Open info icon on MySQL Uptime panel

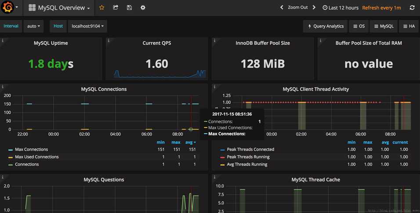tap(3, 41)
